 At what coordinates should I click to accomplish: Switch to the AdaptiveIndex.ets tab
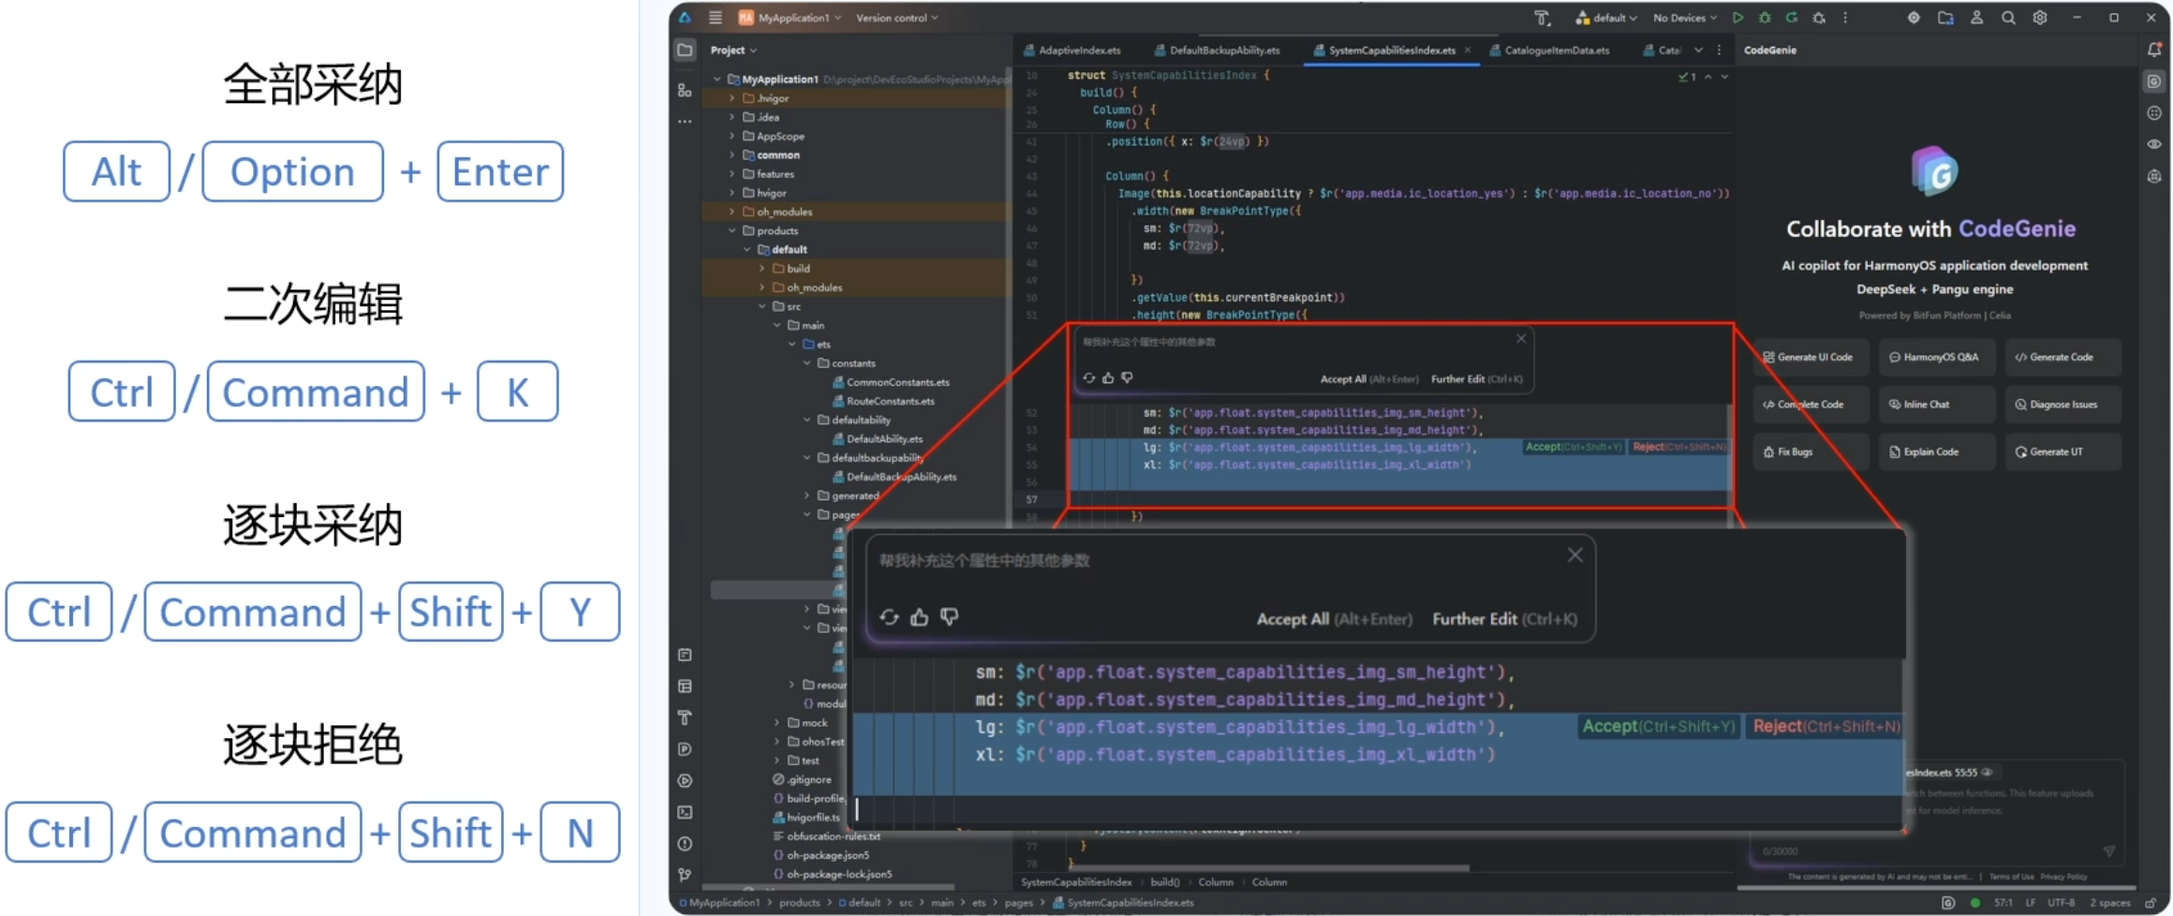(1072, 51)
